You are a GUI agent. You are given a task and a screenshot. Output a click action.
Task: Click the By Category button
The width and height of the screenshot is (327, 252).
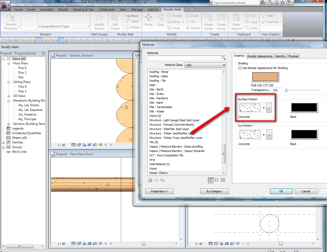(214, 191)
